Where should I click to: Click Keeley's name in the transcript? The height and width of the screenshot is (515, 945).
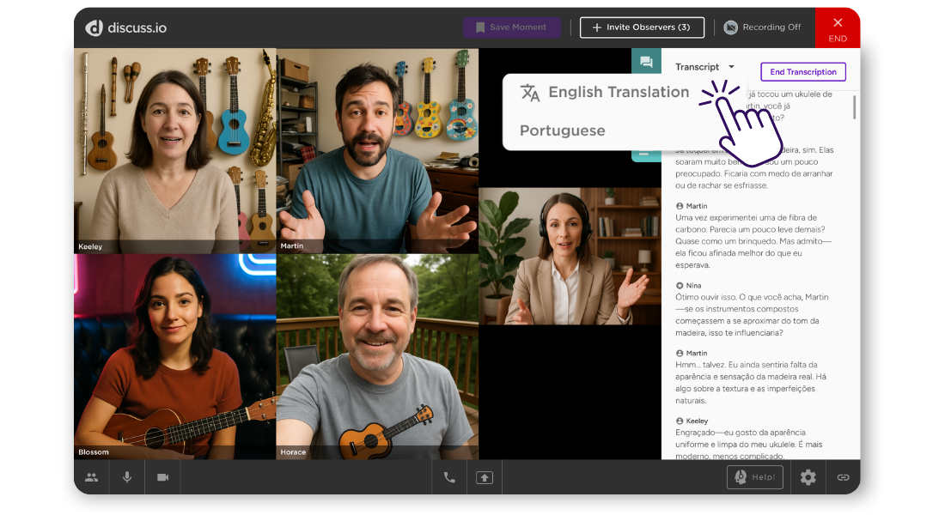[x=697, y=421]
